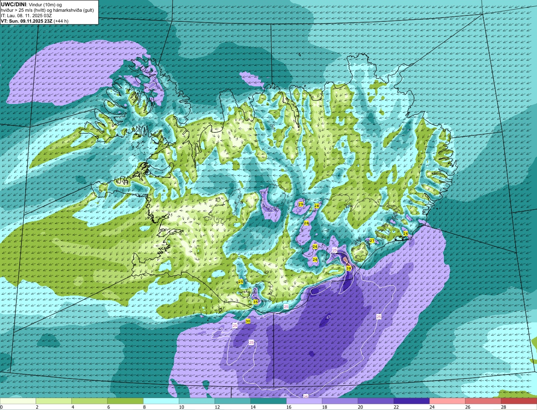Select the dark red swatch above 28 m/s
The width and height of the screenshot is (537, 410).
519,401
